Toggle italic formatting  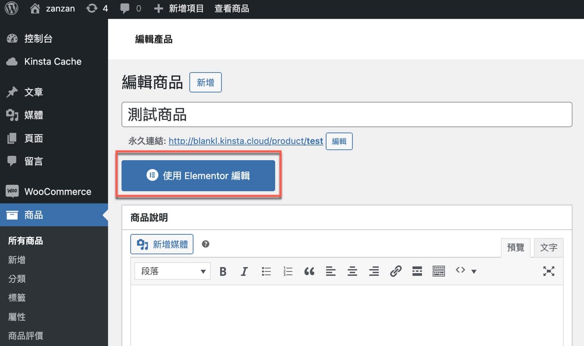click(x=244, y=272)
